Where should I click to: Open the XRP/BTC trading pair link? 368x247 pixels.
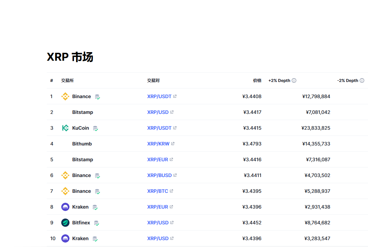click(x=158, y=191)
